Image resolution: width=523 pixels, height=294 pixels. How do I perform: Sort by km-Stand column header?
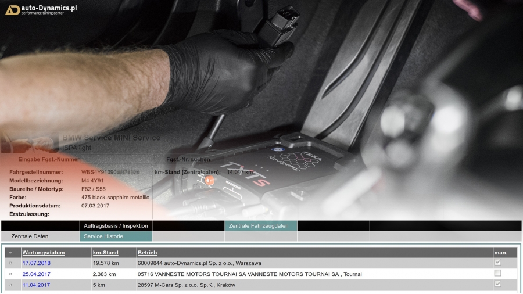(x=105, y=253)
